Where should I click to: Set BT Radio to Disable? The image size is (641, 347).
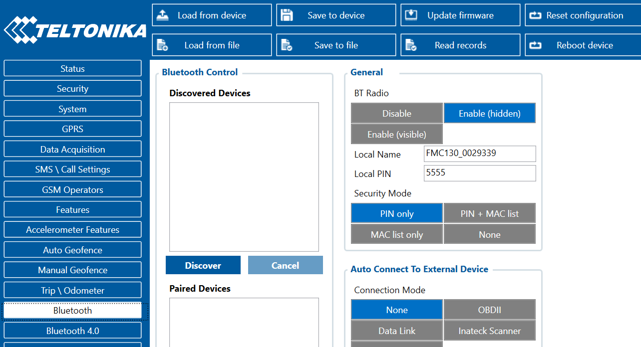[x=397, y=114]
